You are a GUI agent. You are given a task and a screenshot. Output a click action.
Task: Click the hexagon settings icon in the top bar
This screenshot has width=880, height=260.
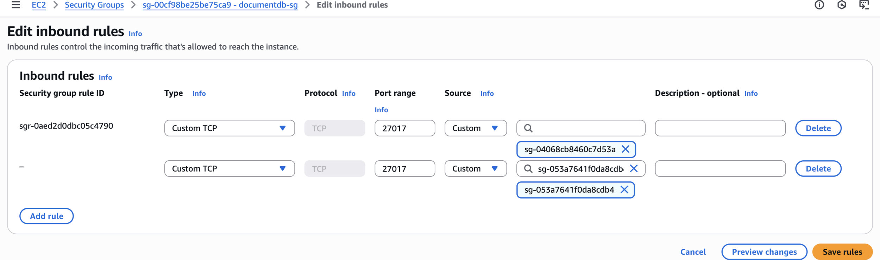[842, 5]
